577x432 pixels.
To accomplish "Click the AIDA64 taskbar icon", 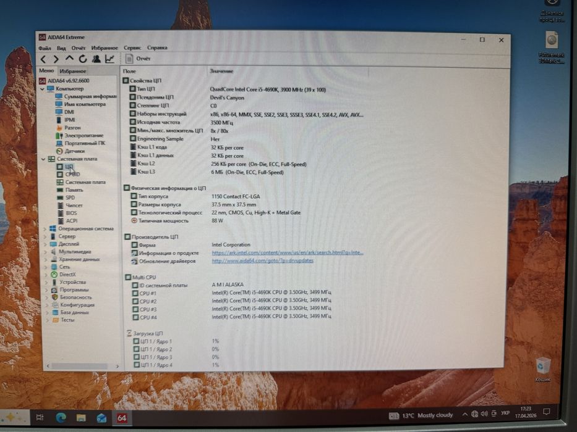I will (x=122, y=418).
